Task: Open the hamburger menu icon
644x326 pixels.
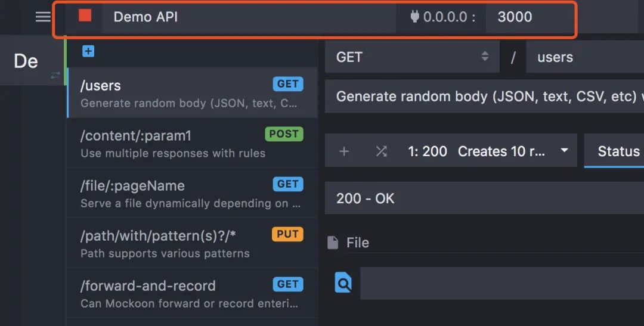Action: pyautogui.click(x=43, y=17)
